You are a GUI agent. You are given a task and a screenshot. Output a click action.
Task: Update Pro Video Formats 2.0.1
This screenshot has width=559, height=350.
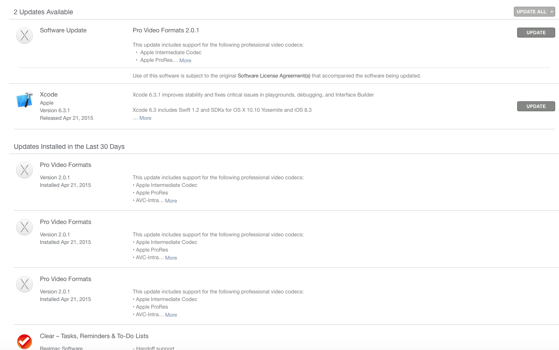coord(536,32)
